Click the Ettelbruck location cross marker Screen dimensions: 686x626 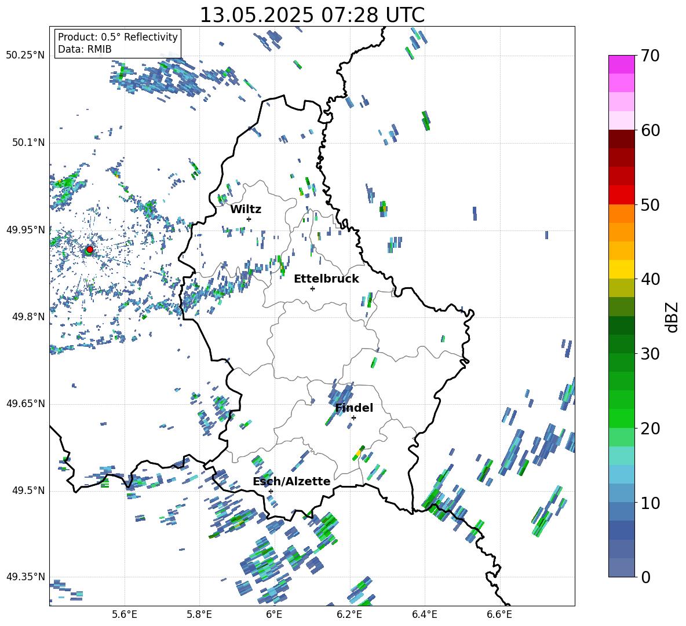pyautogui.click(x=312, y=288)
